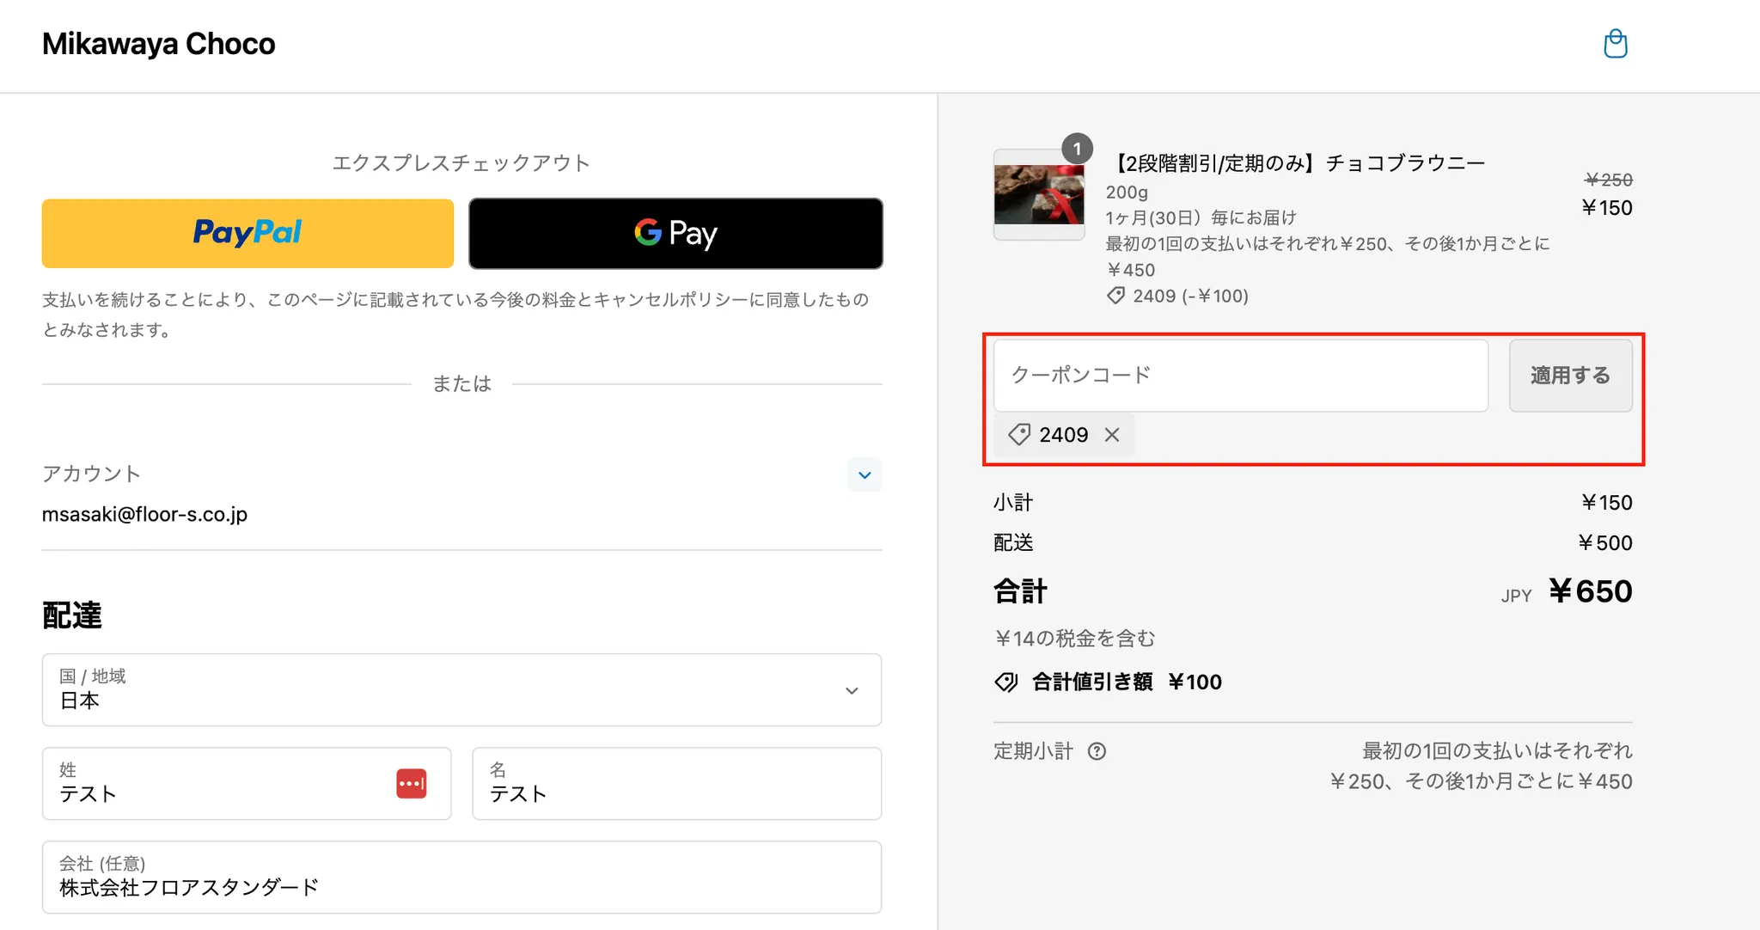The height and width of the screenshot is (930, 1760).
Task: Click the account email msasaki@floor-s.co.jp
Action: (144, 514)
